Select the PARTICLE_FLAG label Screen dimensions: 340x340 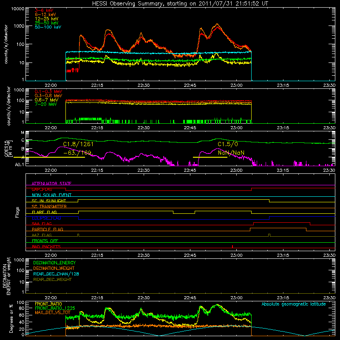pyautogui.click(x=48, y=229)
